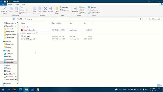
Task: Click the Delete X icon
Action: [x=45, y=8]
